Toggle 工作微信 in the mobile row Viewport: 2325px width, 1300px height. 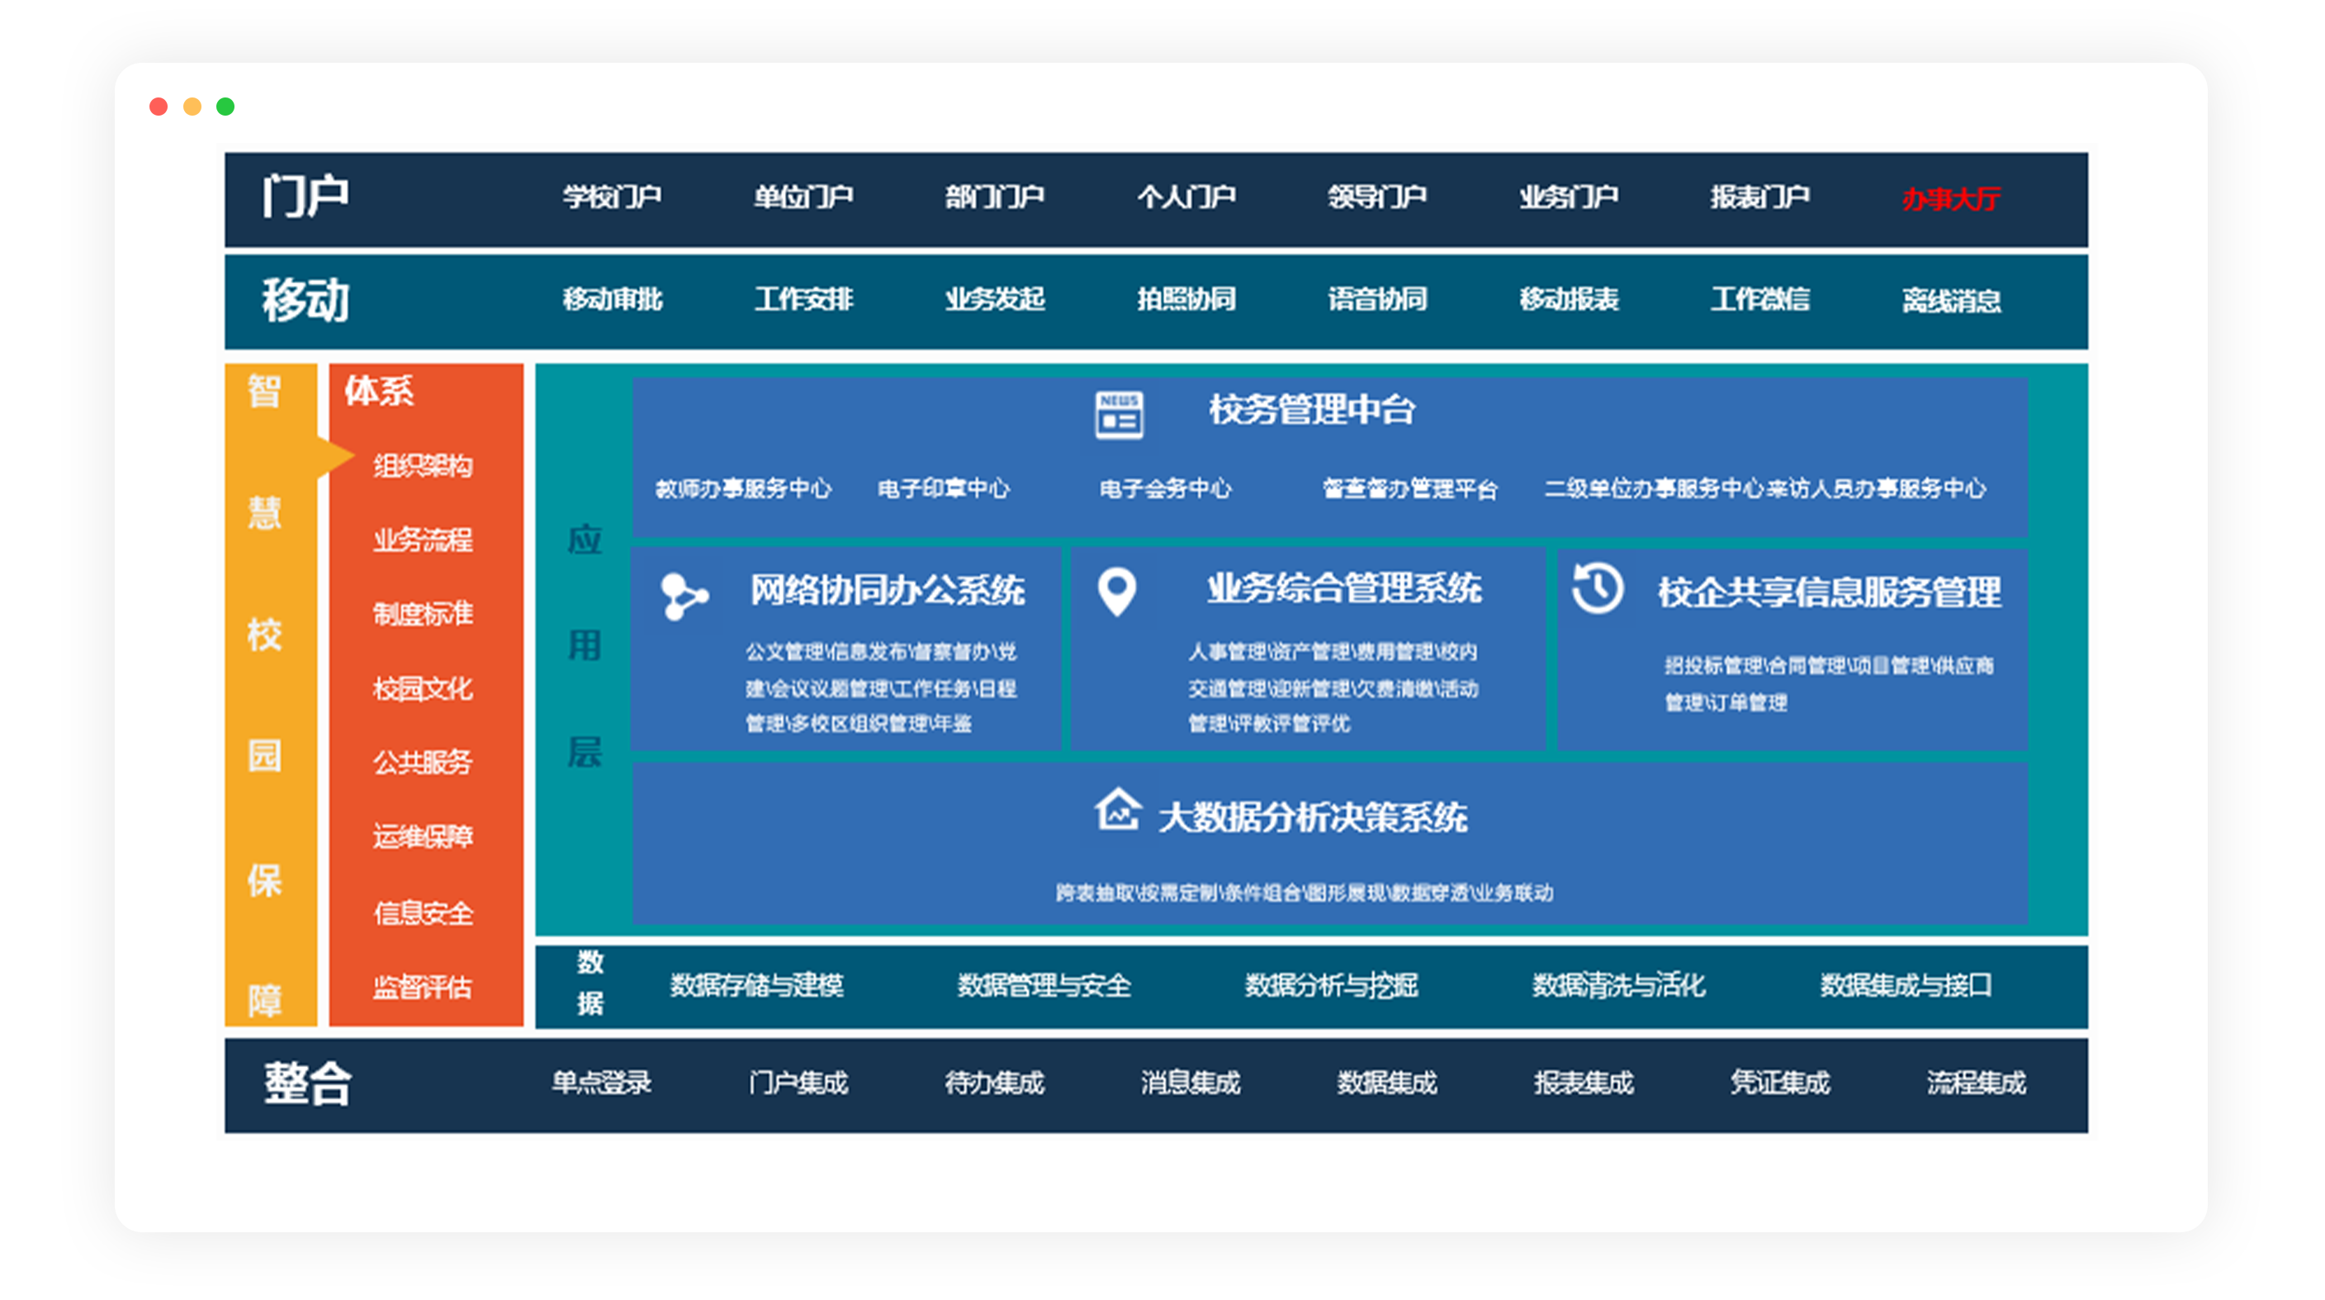point(1760,301)
